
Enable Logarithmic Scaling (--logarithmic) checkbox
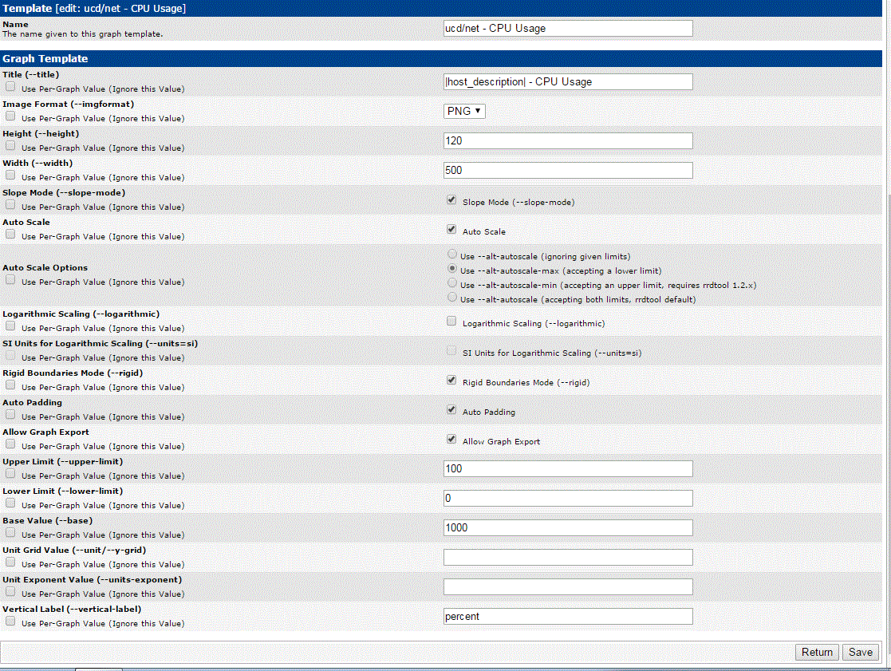click(451, 321)
